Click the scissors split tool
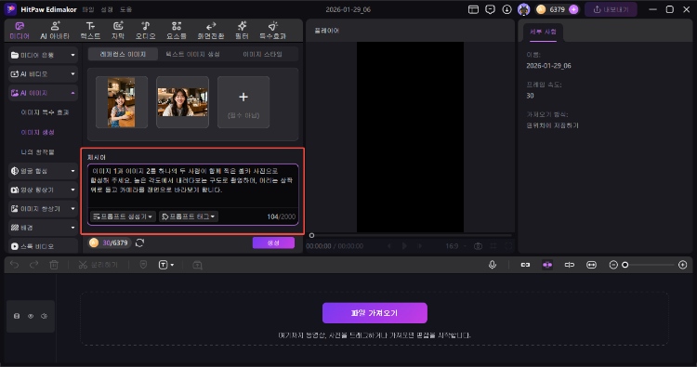697x367 pixels. pyautogui.click(x=83, y=265)
